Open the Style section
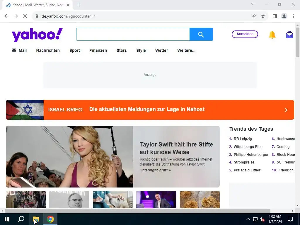 tap(141, 50)
